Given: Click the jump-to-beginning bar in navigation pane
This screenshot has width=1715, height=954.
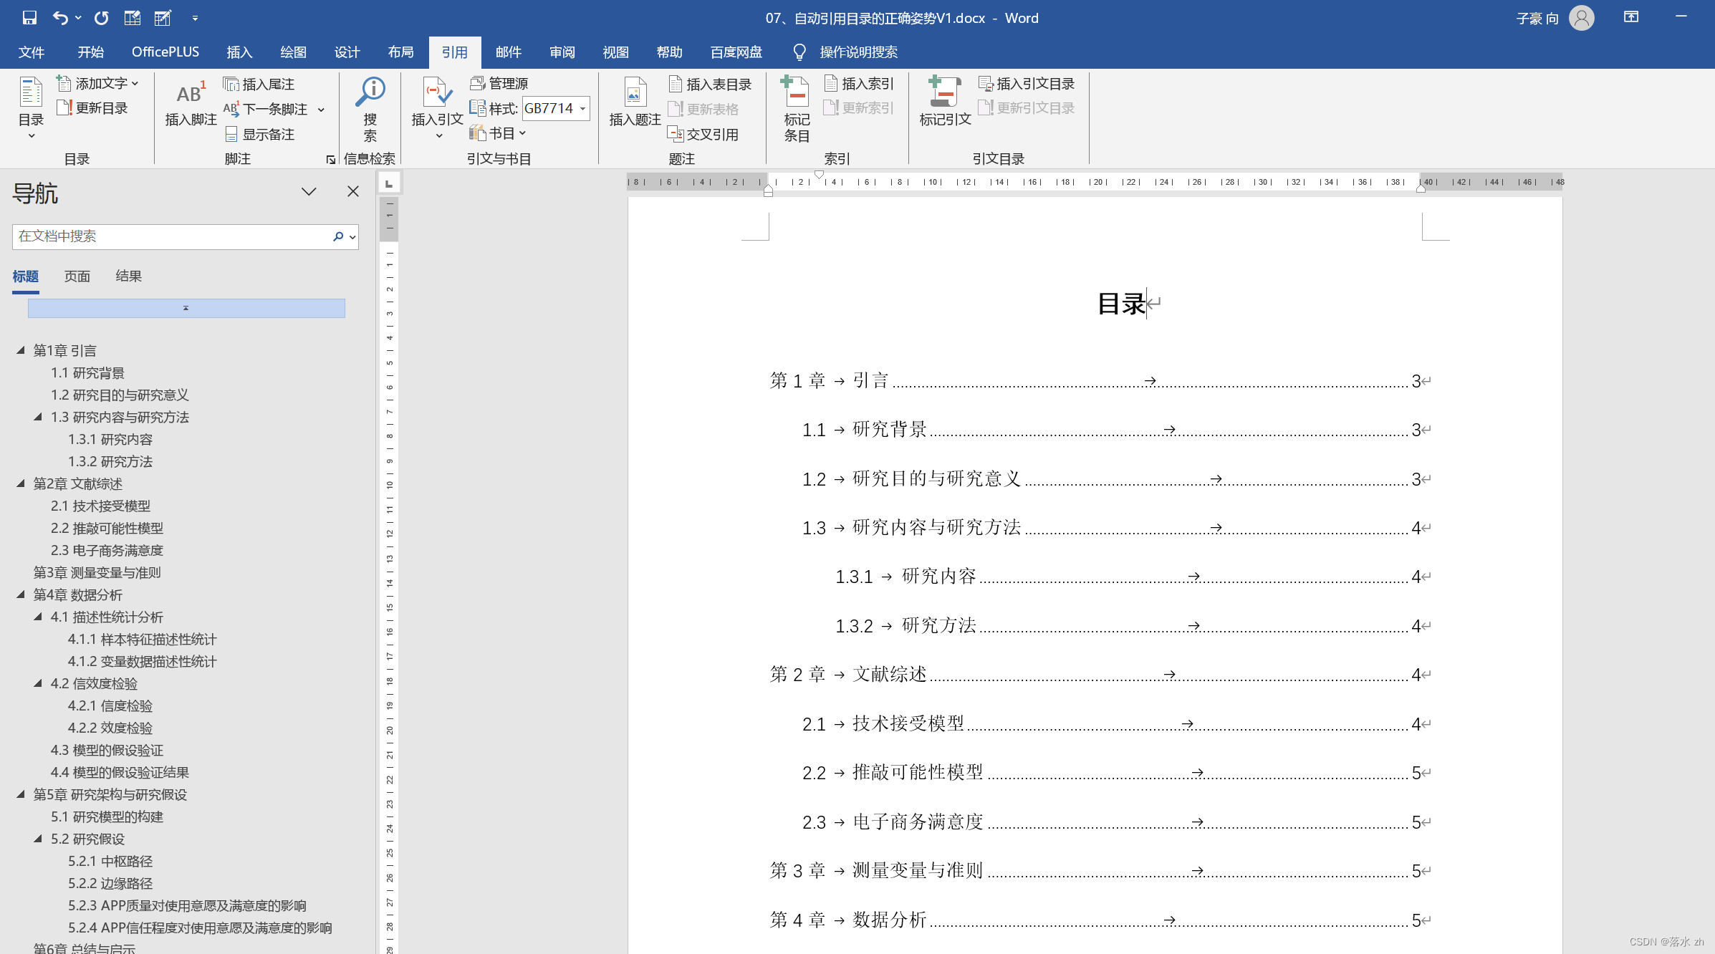Looking at the screenshot, I should click(x=186, y=308).
